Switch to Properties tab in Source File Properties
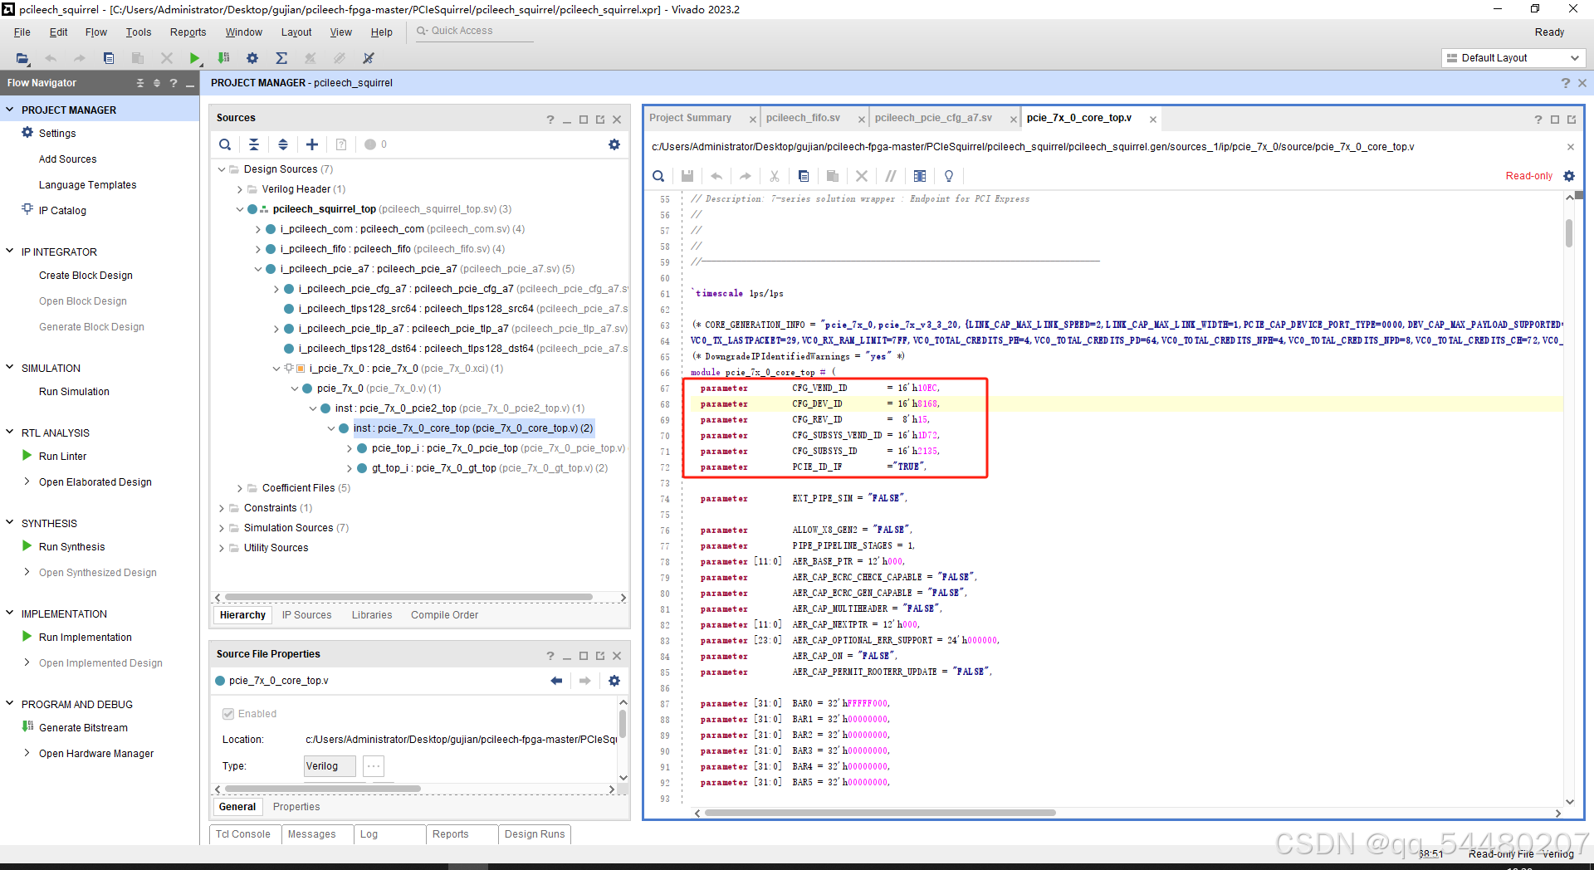Image resolution: width=1594 pixels, height=870 pixels. coord(296,807)
